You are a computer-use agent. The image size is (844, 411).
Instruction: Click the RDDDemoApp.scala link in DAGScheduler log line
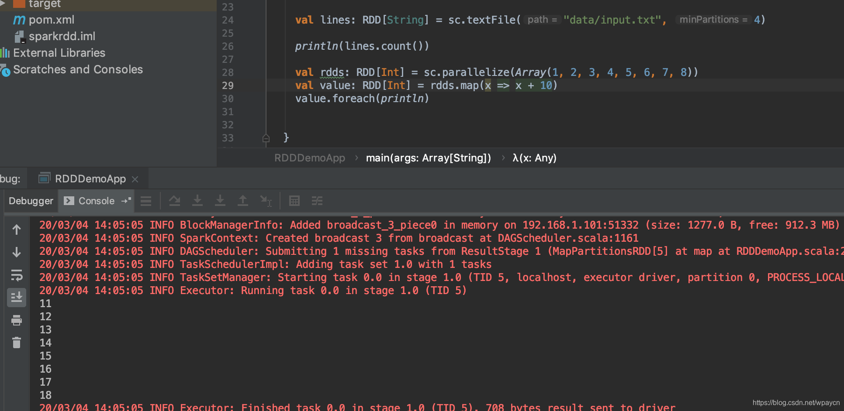click(x=790, y=251)
